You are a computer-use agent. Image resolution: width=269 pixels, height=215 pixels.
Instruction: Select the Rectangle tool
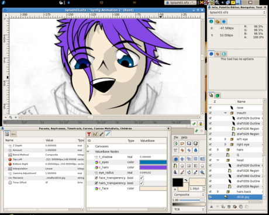(189, 166)
